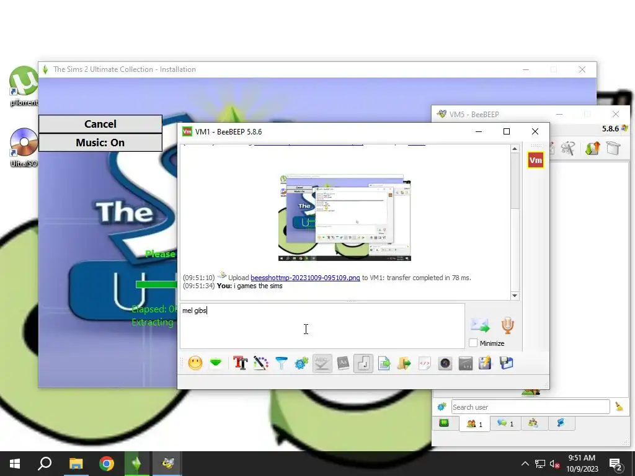The height and width of the screenshot is (476, 635).
Task: Open the groups tab in BeeBEEP
Action: (x=533, y=423)
